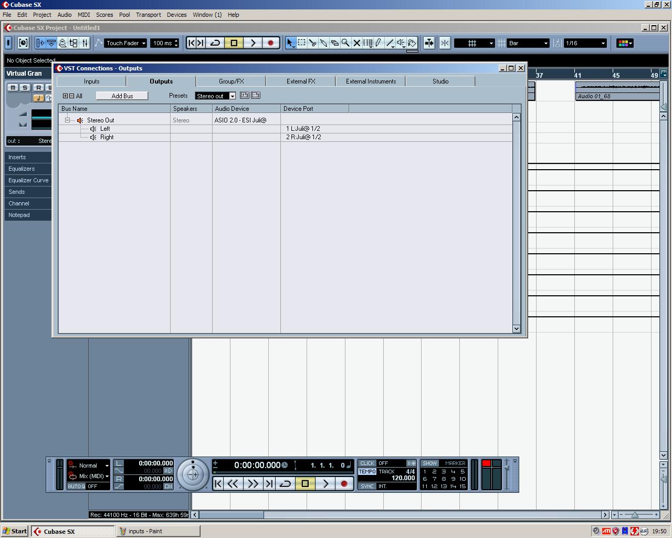672x538 pixels.
Task: Toggle Autoscroll in project toolbar
Action: [429, 43]
